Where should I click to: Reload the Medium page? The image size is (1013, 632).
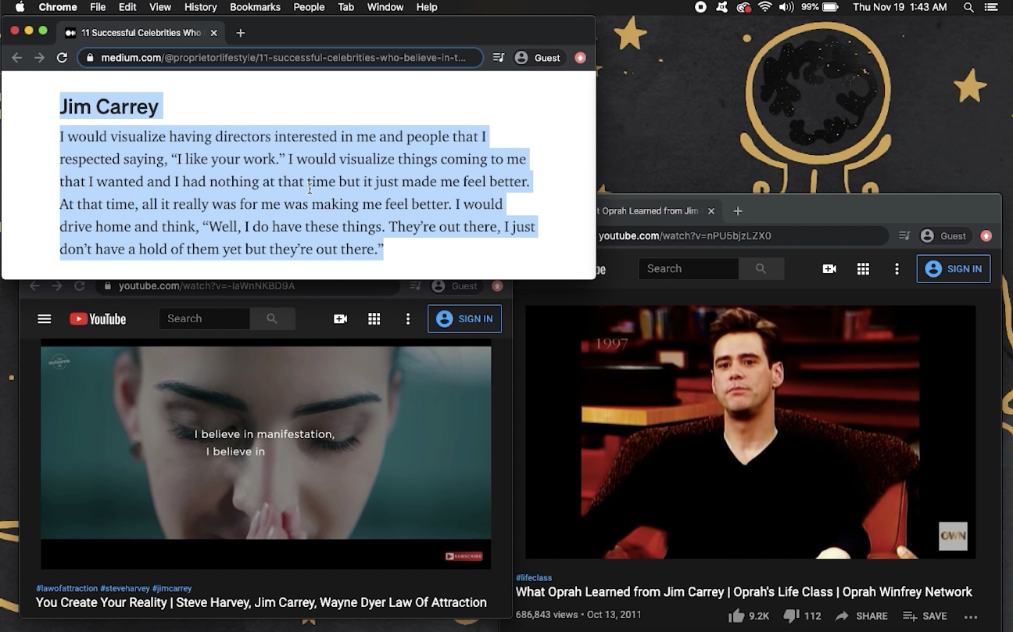pos(62,58)
